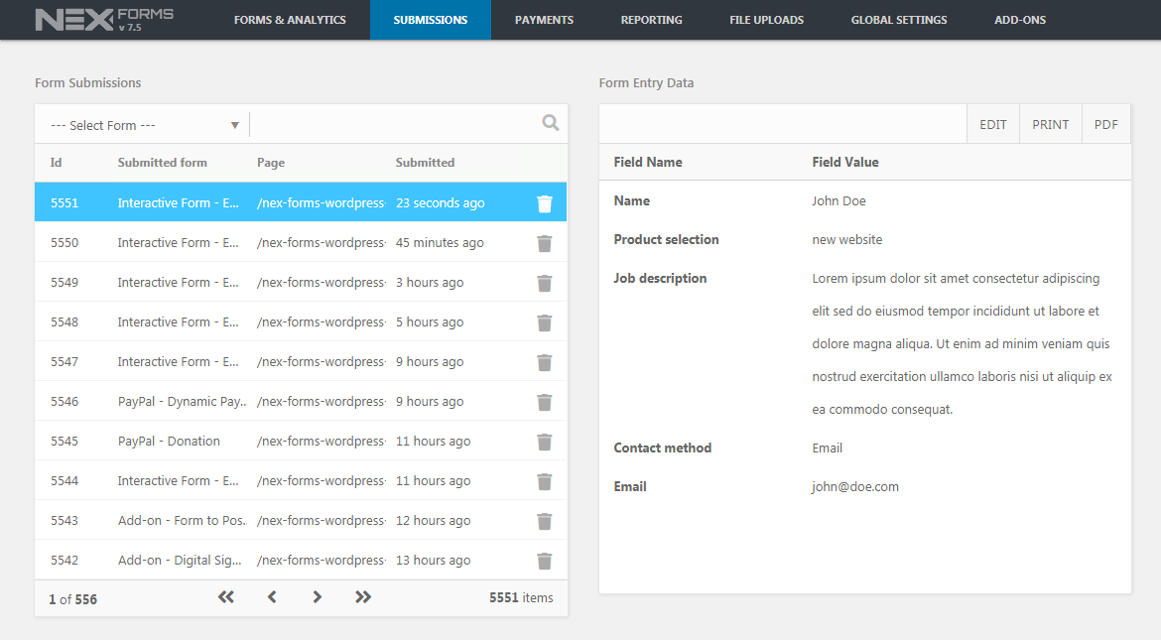This screenshot has width=1161, height=640.
Task: Delete PayPal Donation entry 5545
Action: point(544,442)
